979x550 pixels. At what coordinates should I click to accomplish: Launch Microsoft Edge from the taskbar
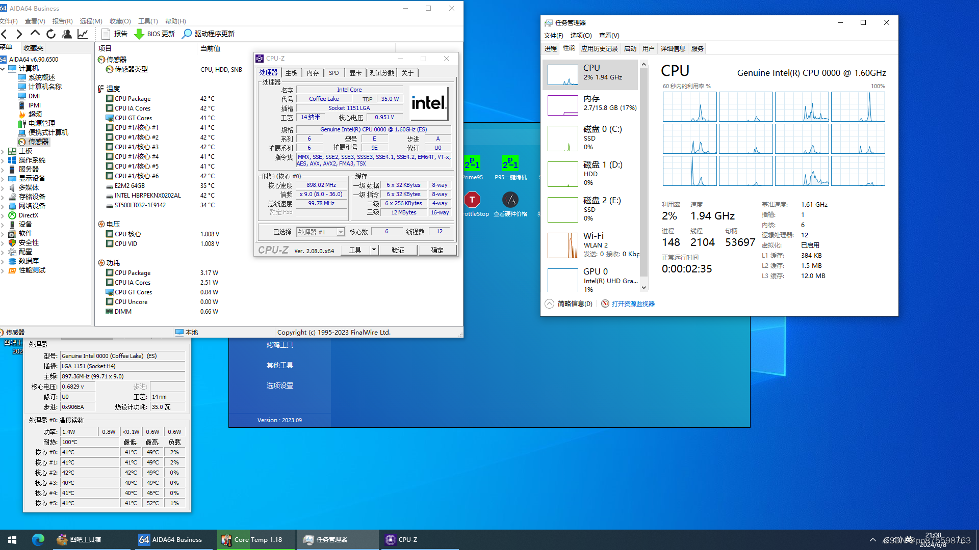point(38,540)
